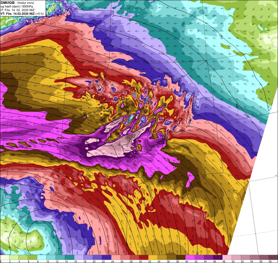Select the 8–10 m/s pale cyan legend swatch

[x=42, y=257]
